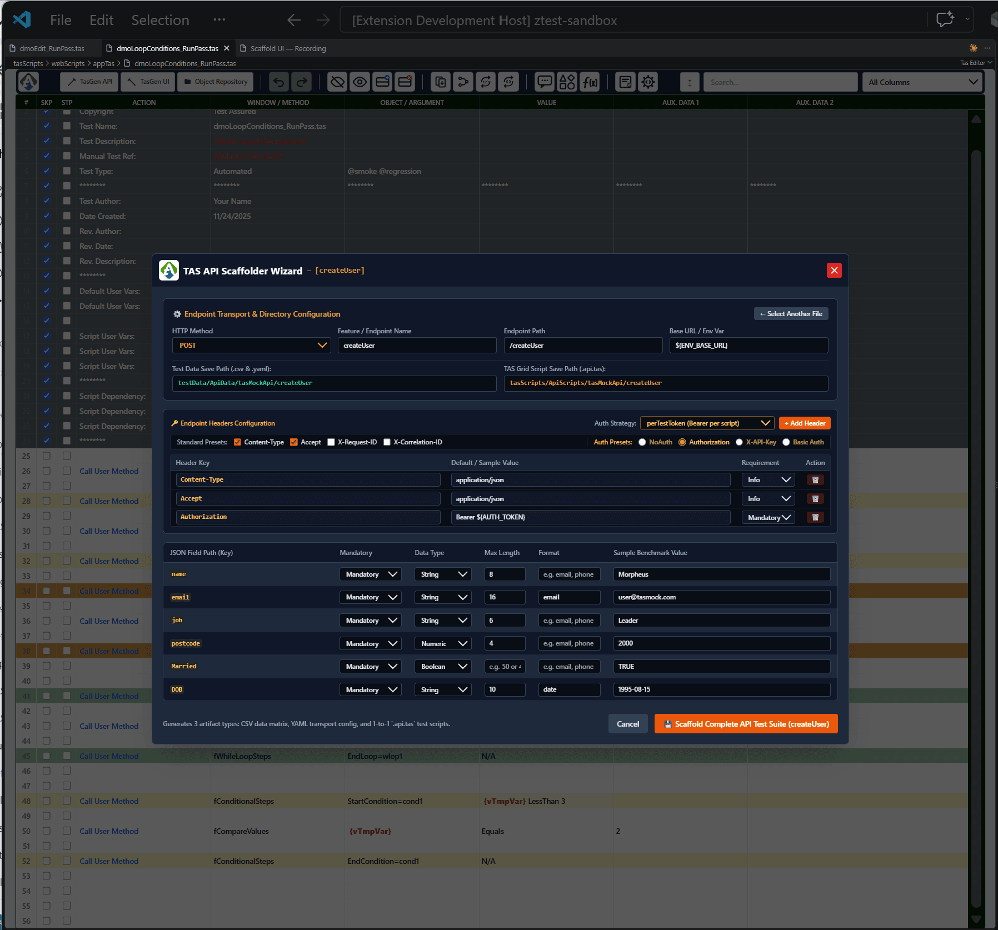The height and width of the screenshot is (930, 998).
Task: Click the Cancel button in the wizard
Action: [x=628, y=724]
